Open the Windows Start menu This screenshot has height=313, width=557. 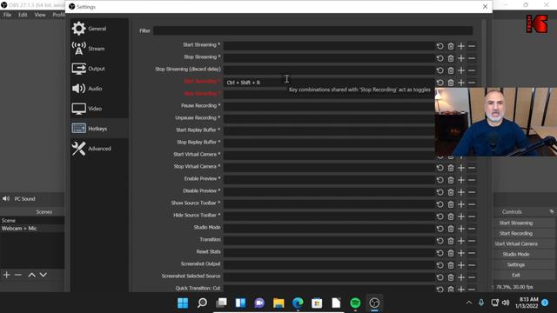183,303
